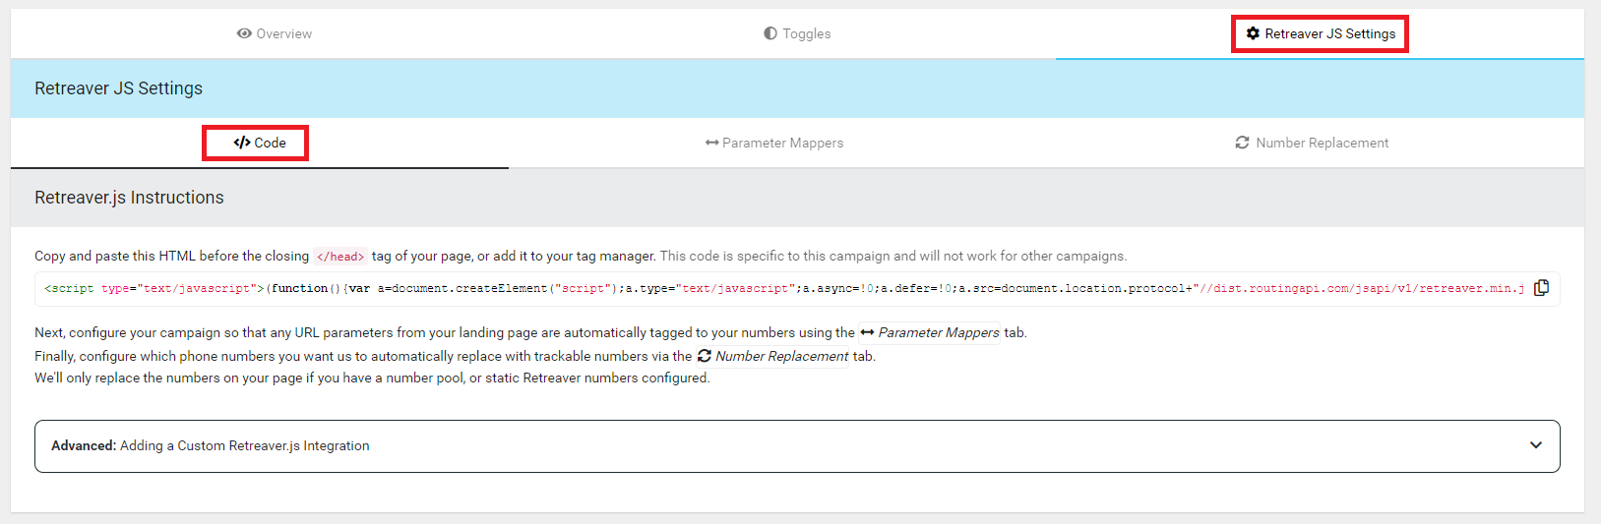
Task: Open the Overview tab
Action: pos(275,33)
